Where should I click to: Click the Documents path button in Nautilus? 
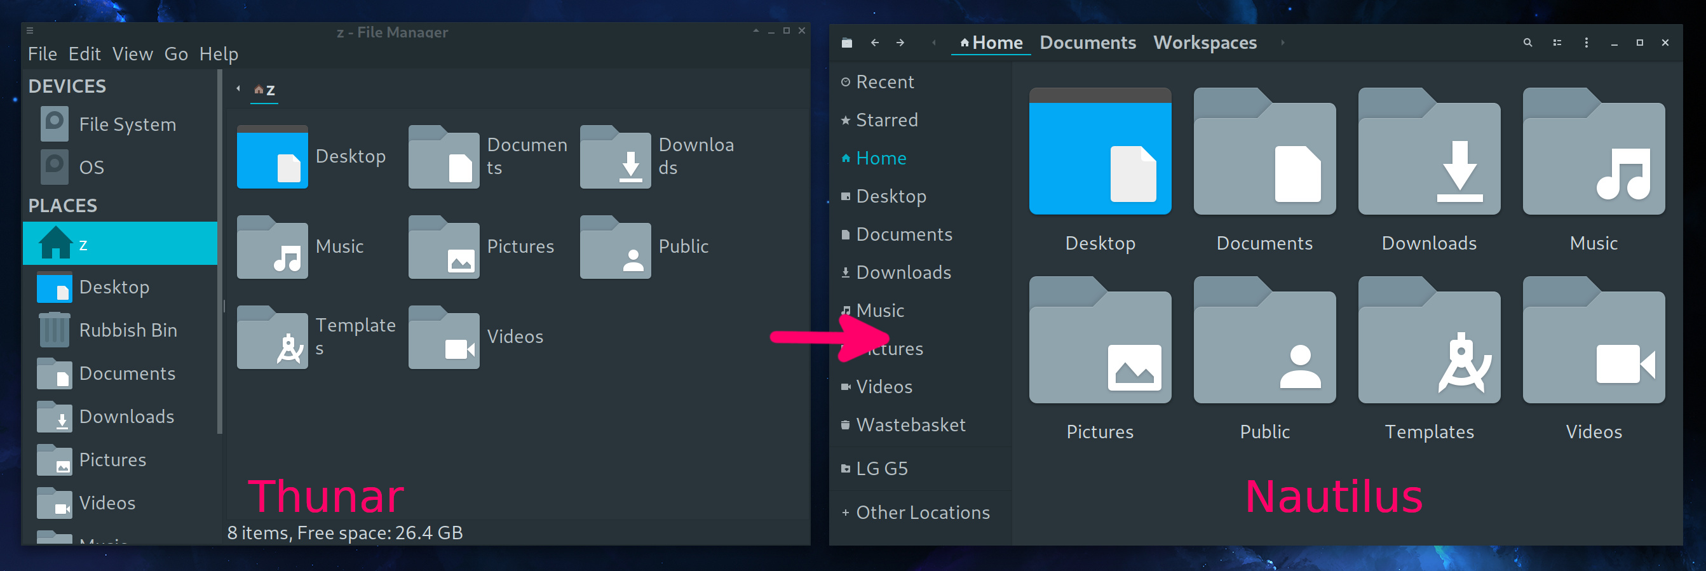[1087, 43]
